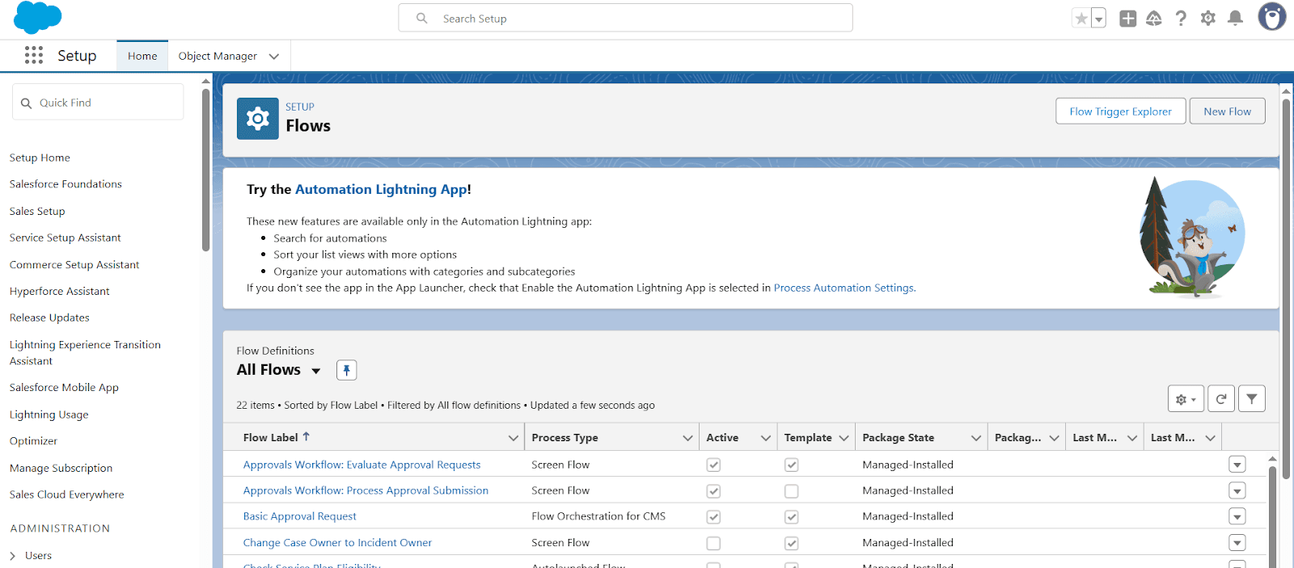Open the Setup gear menu in header
Viewport: 1294px width, 568px height.
point(1207,18)
